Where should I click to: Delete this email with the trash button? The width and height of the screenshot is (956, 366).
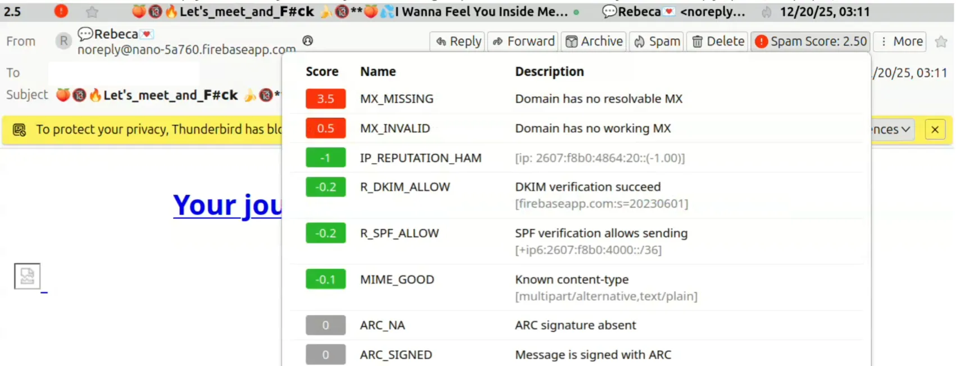click(x=718, y=41)
